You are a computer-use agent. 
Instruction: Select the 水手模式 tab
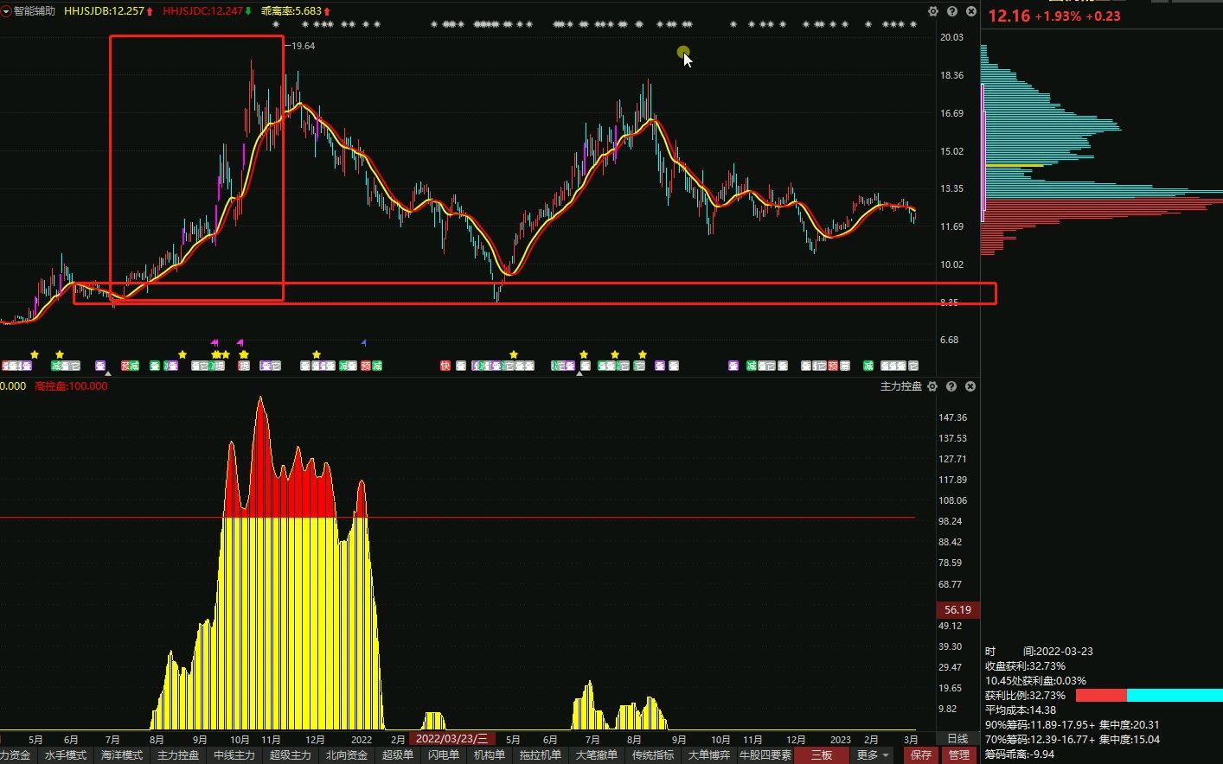pos(66,755)
